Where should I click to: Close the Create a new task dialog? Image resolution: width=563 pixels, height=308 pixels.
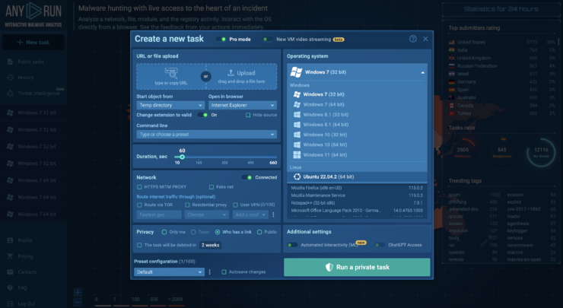[x=425, y=39]
